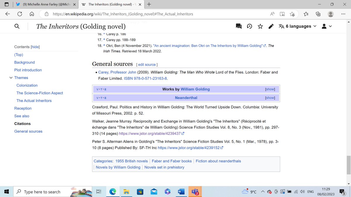
Task: Go back with the browser back arrow
Action: click(x=8, y=14)
